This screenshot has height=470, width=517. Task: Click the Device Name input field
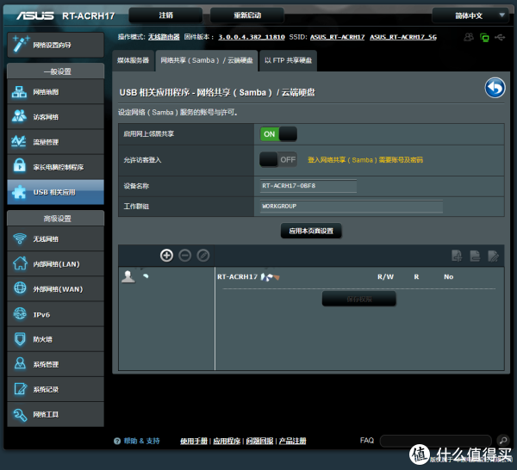click(308, 186)
